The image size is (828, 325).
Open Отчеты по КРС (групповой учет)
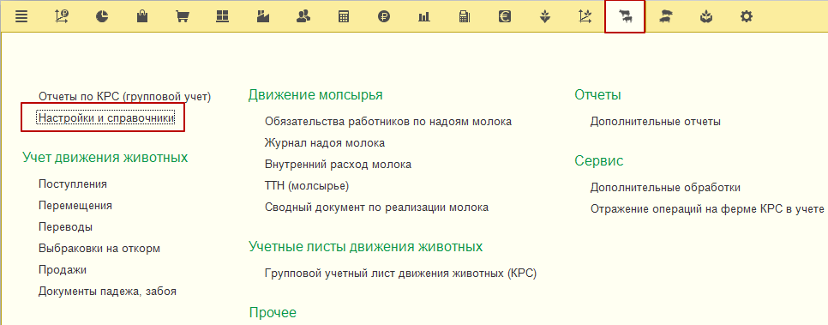point(124,96)
